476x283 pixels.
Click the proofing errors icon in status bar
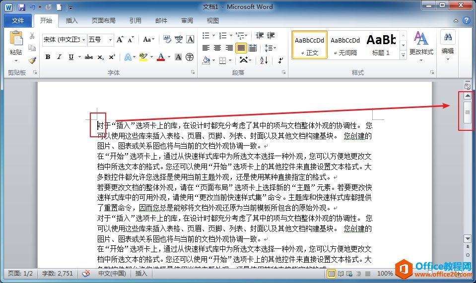[x=86, y=273]
